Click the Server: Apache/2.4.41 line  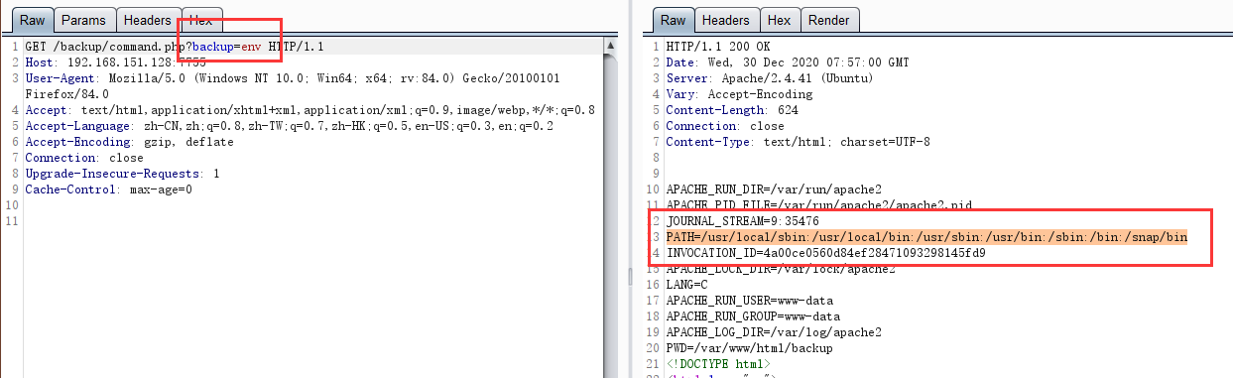[x=770, y=78]
